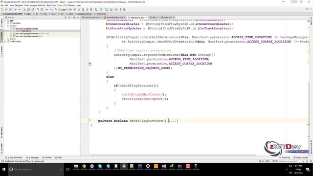Click the Scroll from Source target icon
The image size is (313, 176).
(65, 18)
